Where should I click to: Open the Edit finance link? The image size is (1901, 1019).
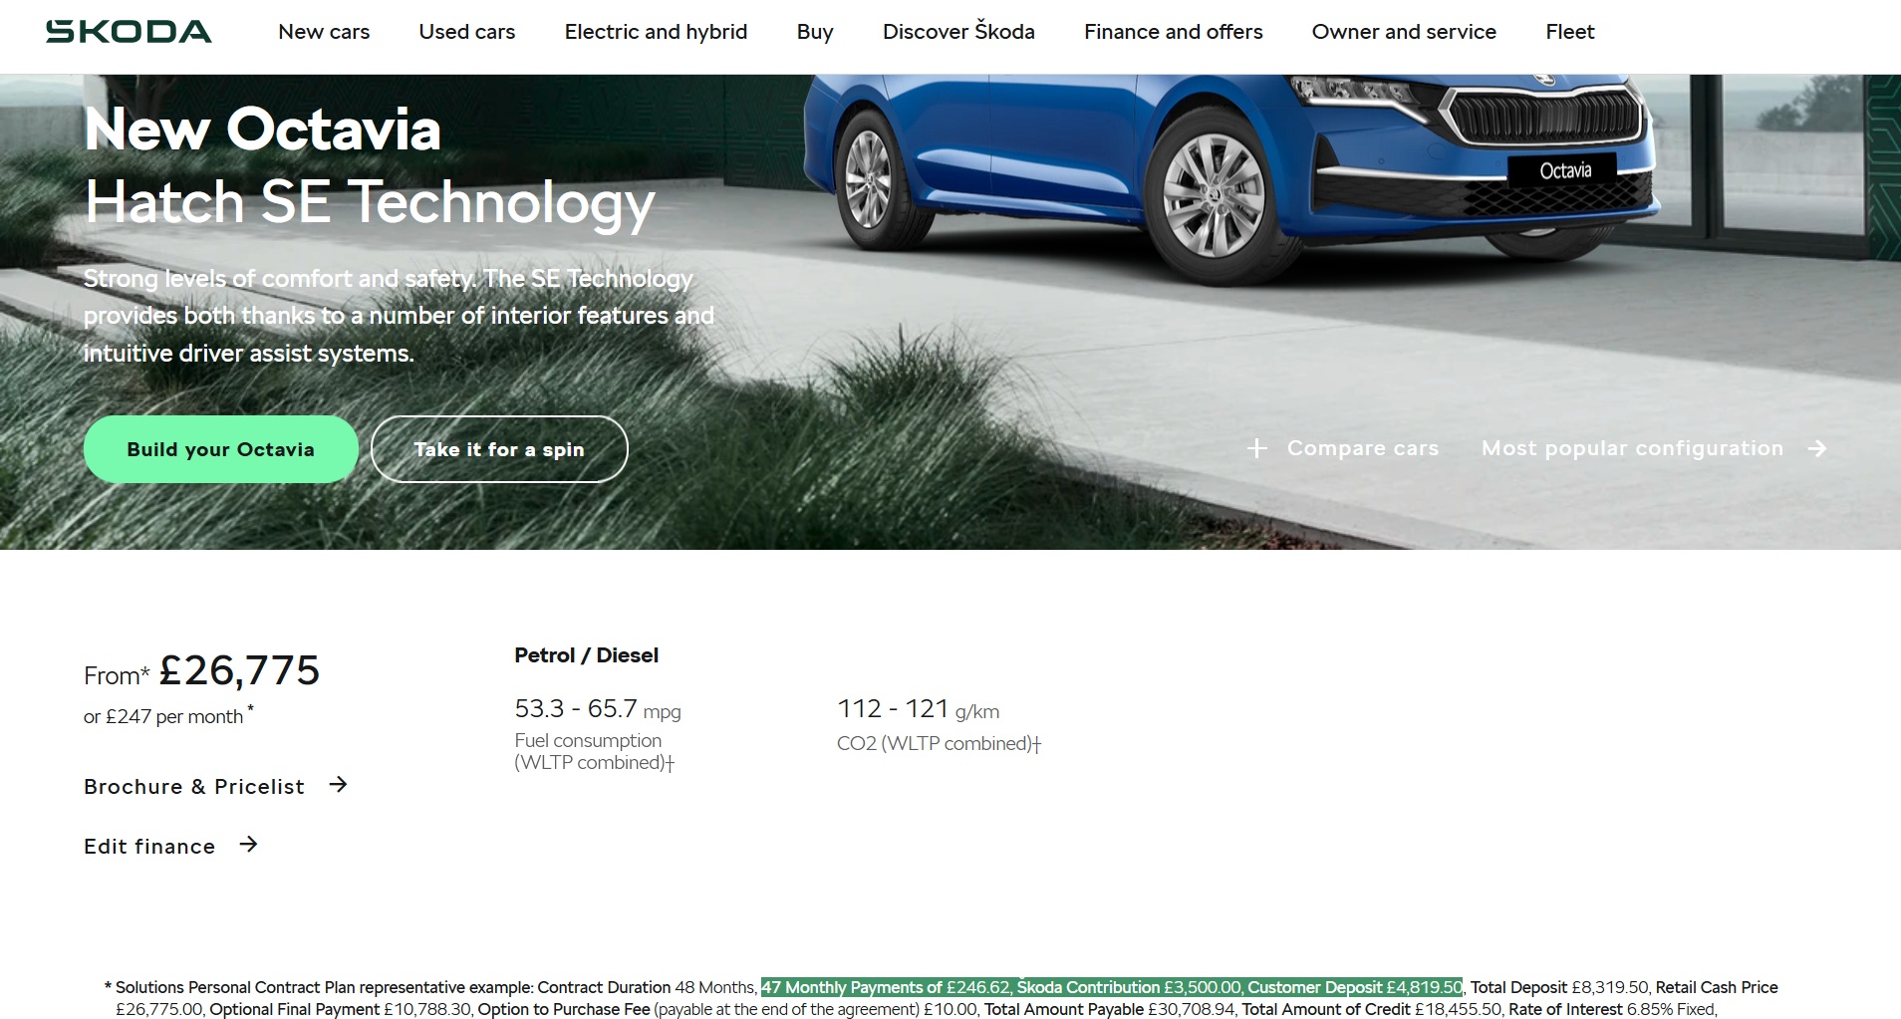click(x=149, y=847)
